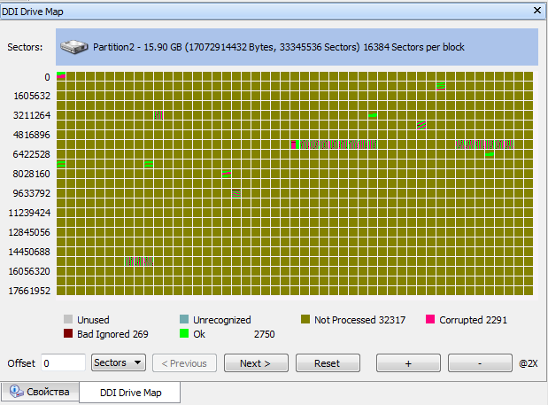The height and width of the screenshot is (405, 548).
Task: Click the Unused gray legend swatch
Action: click(x=68, y=319)
